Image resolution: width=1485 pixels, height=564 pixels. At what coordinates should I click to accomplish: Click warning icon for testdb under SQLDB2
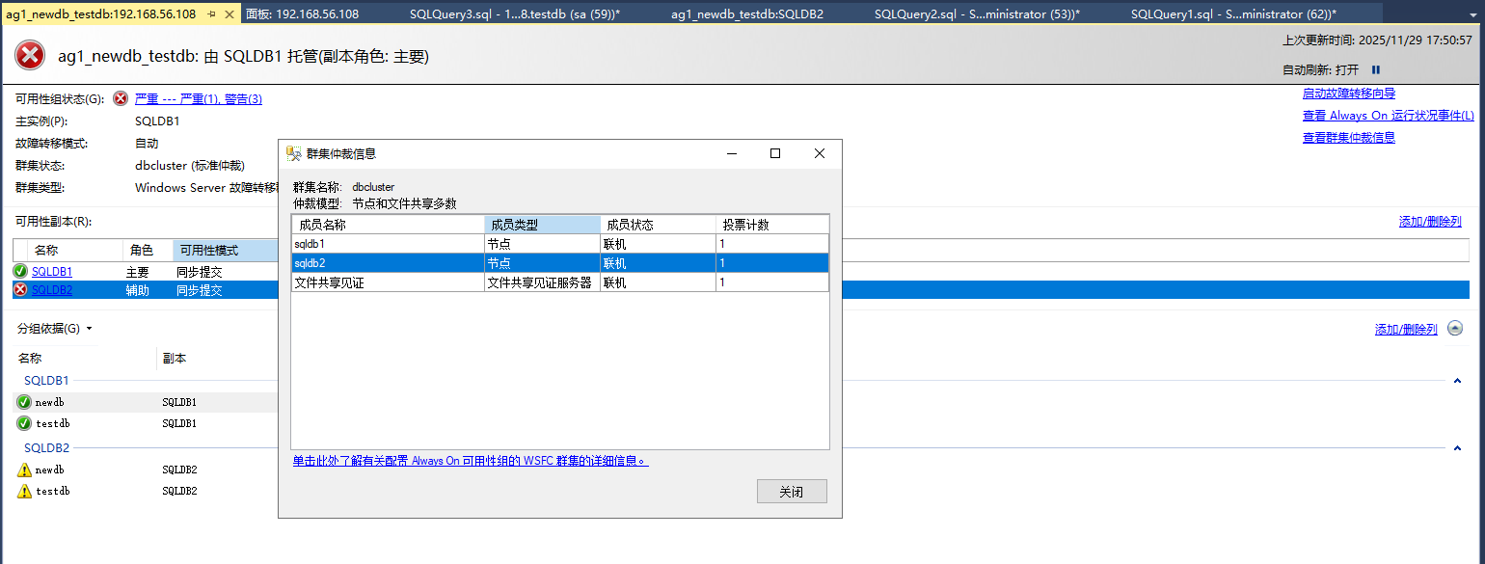[x=24, y=492]
